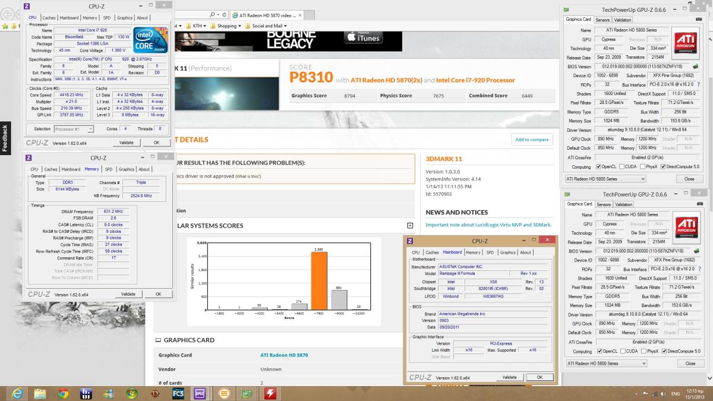Open Validation tab in bottom GPU-Z
Viewport: 713px width, 401px height.
pyautogui.click(x=623, y=204)
